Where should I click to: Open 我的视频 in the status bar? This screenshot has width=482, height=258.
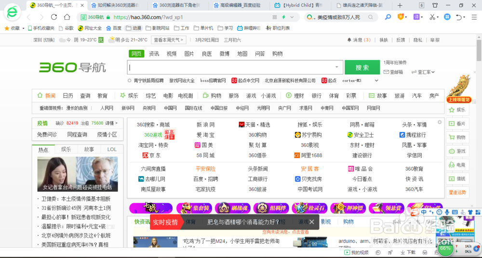pyautogui.click(x=357, y=253)
